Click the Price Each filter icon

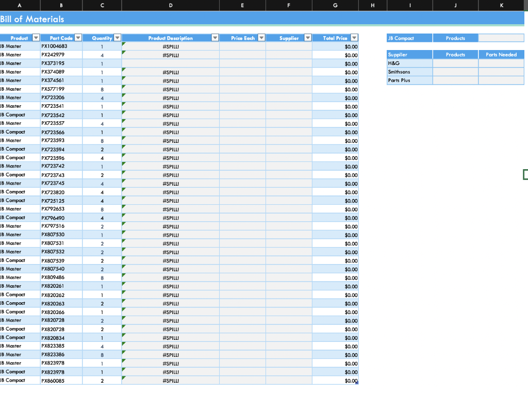tap(261, 37)
